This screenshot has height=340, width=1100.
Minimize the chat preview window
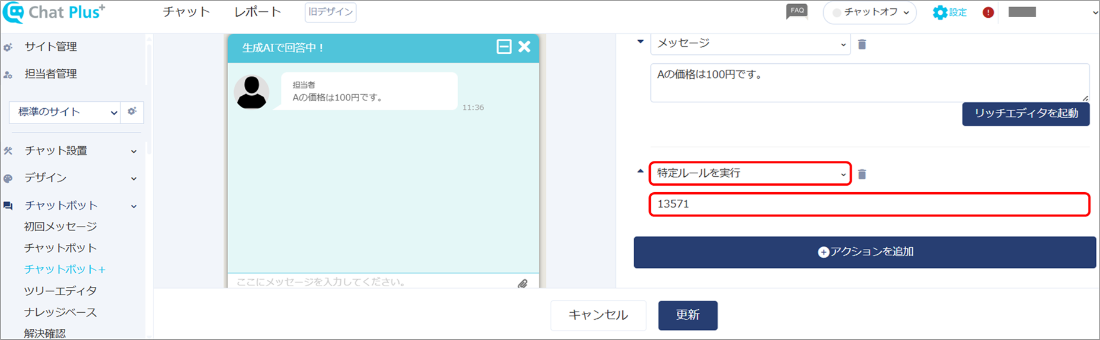point(504,47)
